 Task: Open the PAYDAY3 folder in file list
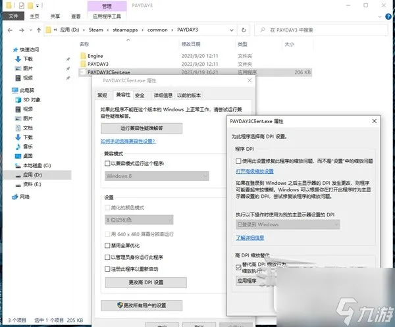(97, 64)
